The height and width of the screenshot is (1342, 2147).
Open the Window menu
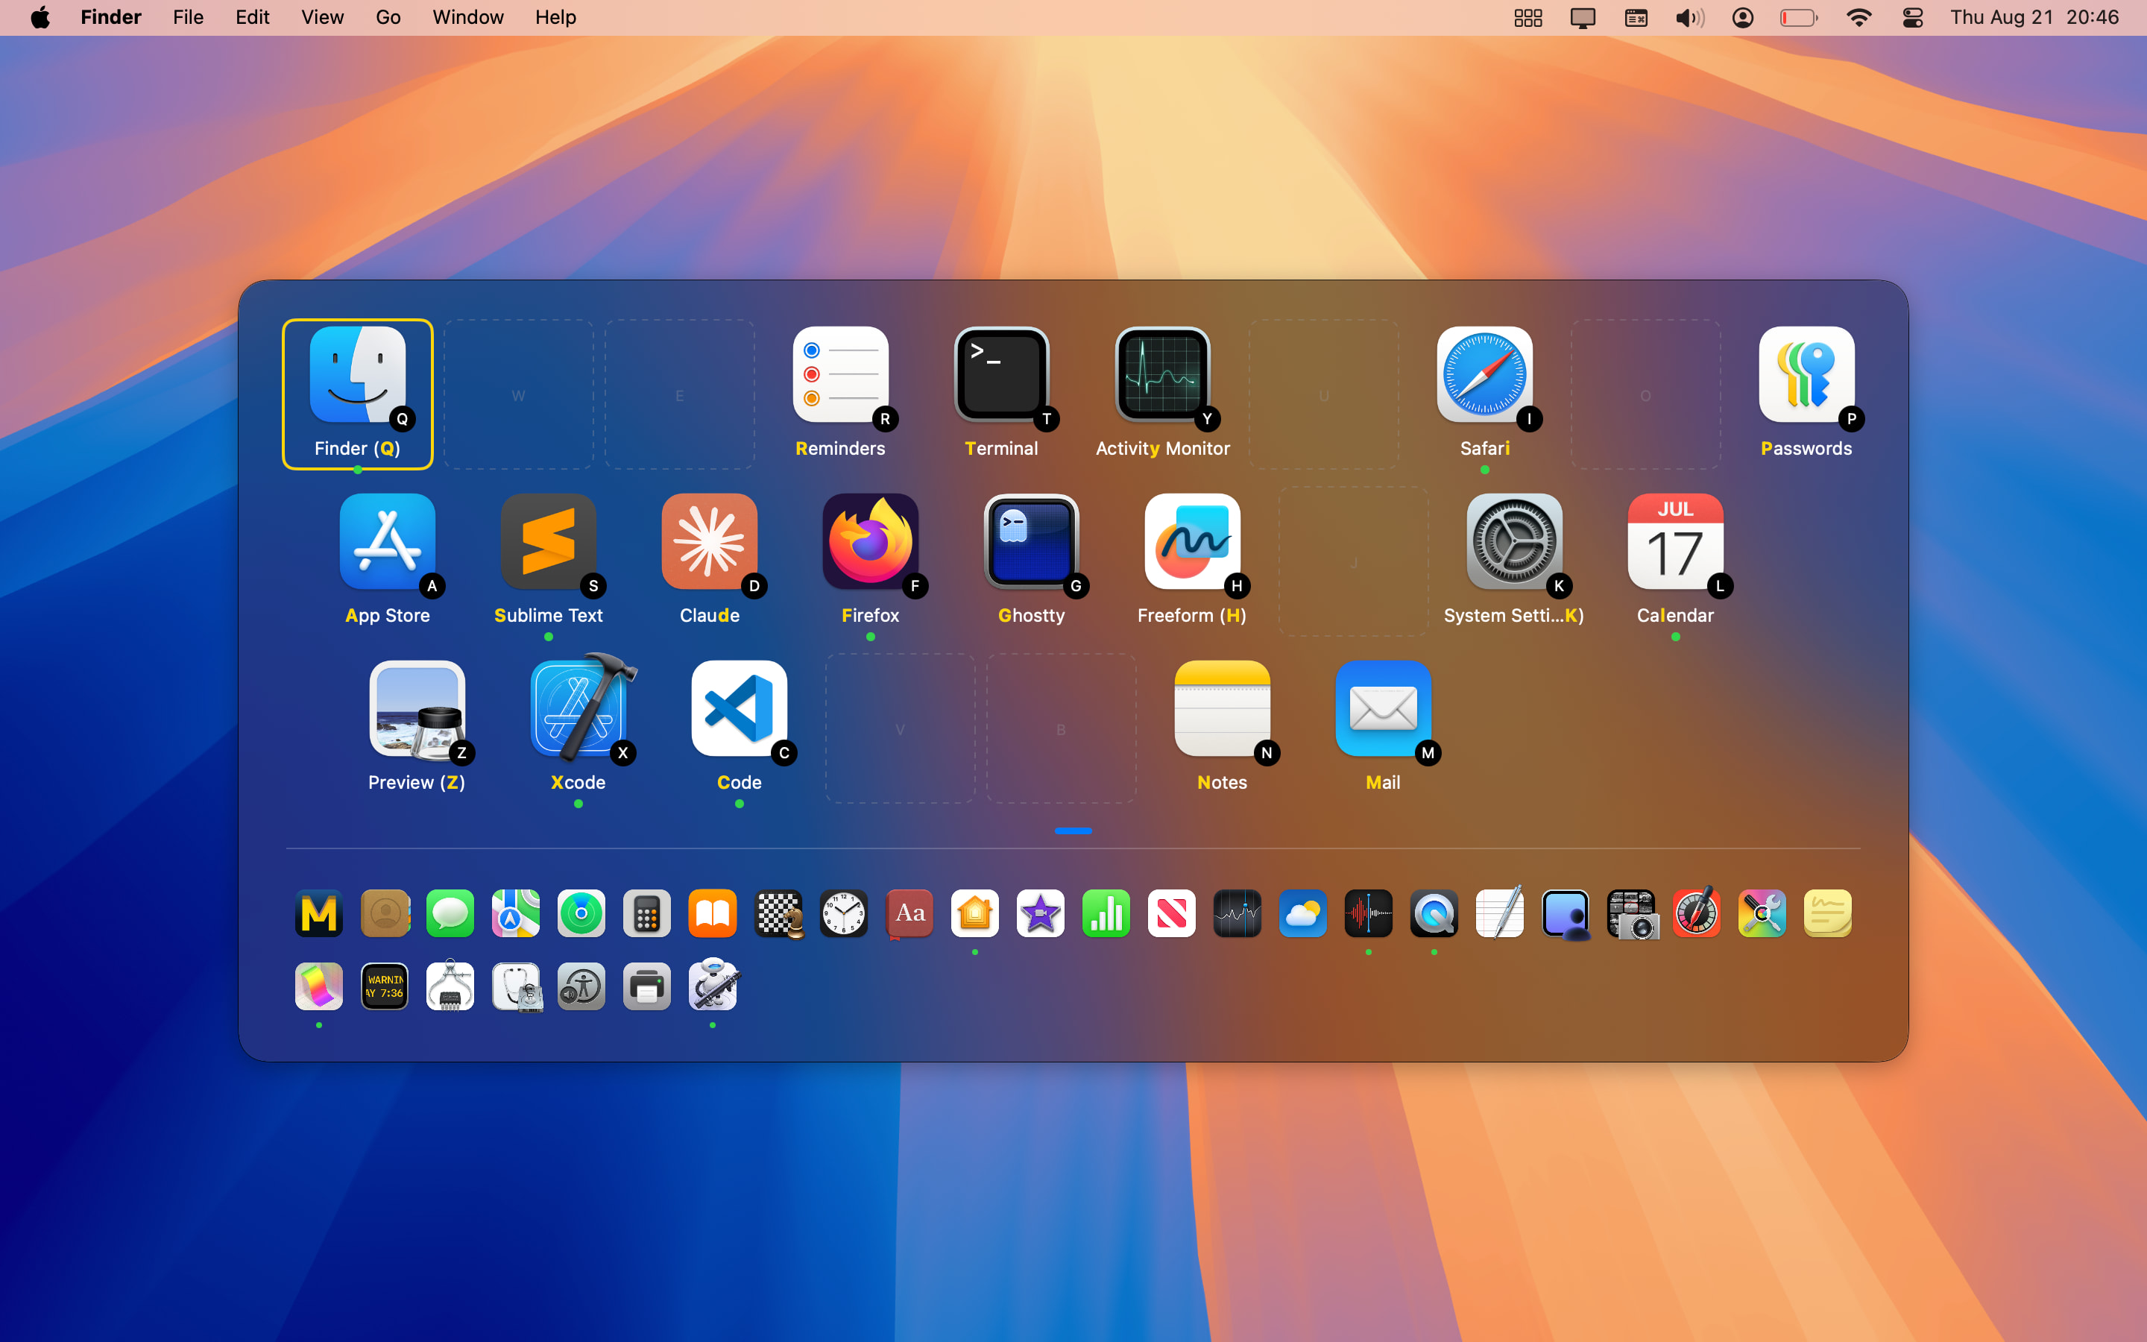click(467, 17)
